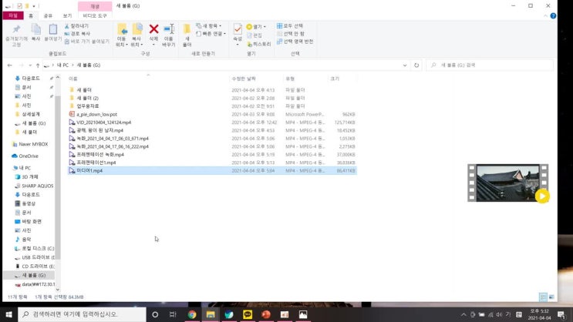The width and height of the screenshot is (573, 322).
Task: Open the Open (열기) dropdown in ribbon
Action: [x=256, y=27]
